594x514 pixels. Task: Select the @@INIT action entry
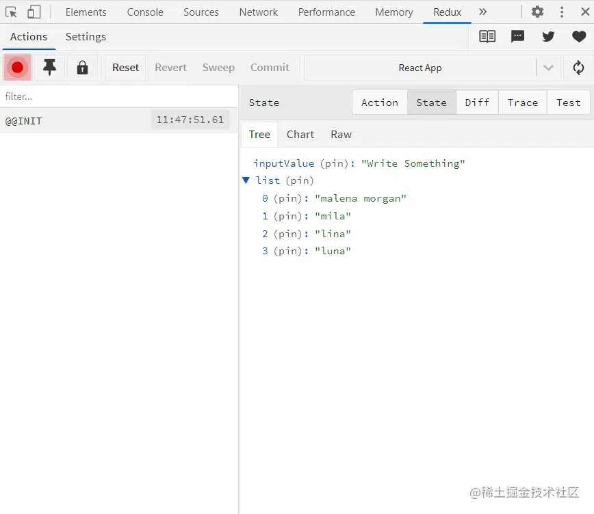[x=75, y=120]
